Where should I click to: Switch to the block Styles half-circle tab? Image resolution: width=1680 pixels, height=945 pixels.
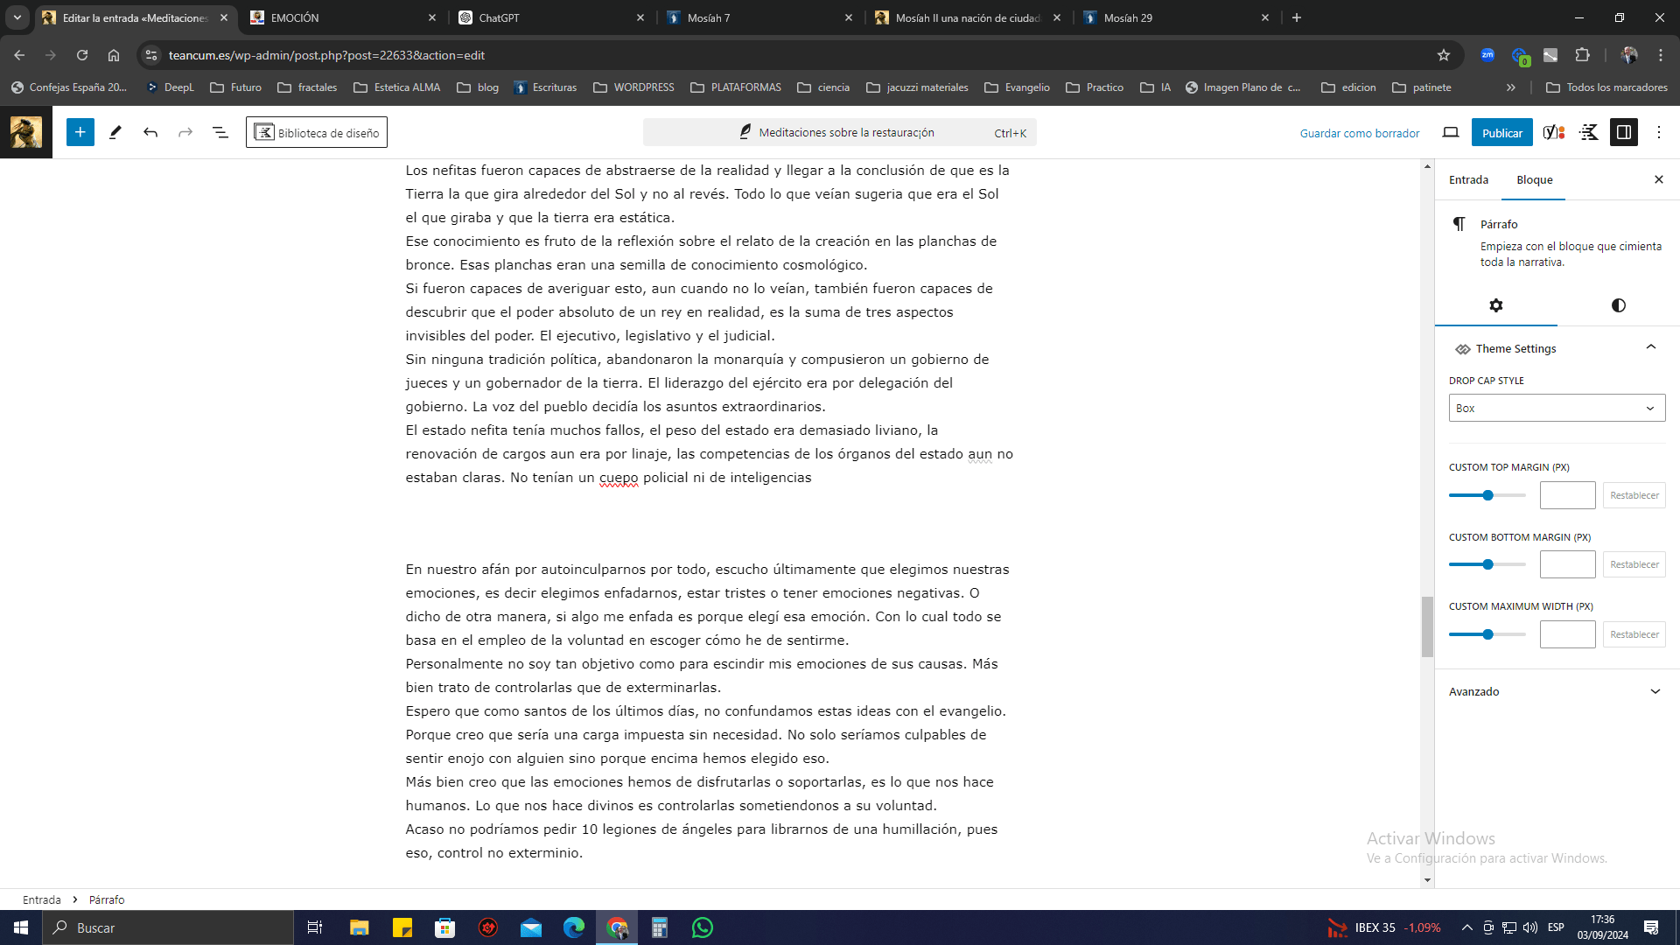1618,305
